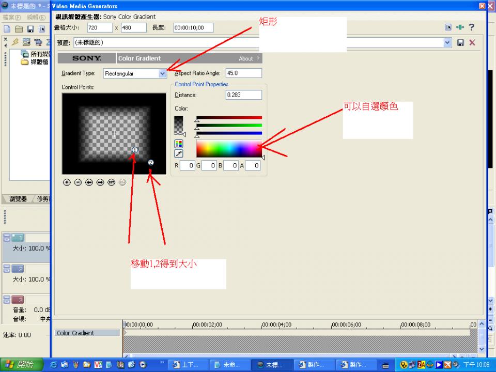Click the red channel slider

click(x=229, y=118)
